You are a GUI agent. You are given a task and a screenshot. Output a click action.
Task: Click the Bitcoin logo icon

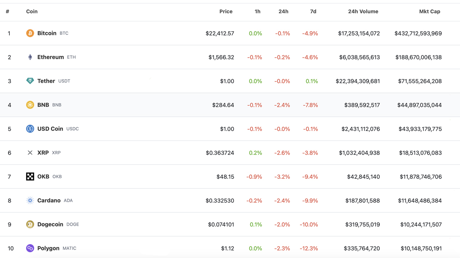(30, 33)
